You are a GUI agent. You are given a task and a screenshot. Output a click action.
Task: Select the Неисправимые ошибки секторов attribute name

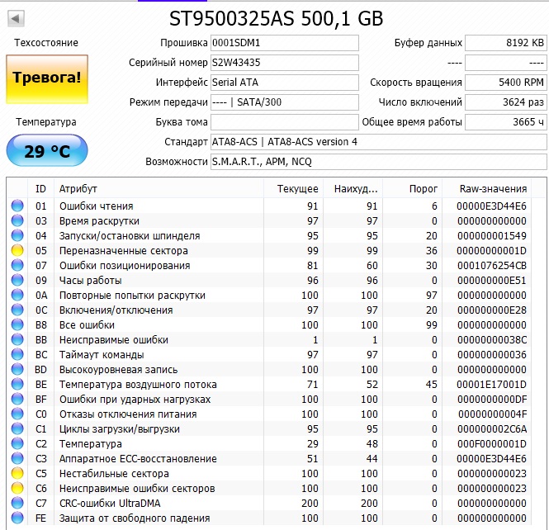[137, 489]
